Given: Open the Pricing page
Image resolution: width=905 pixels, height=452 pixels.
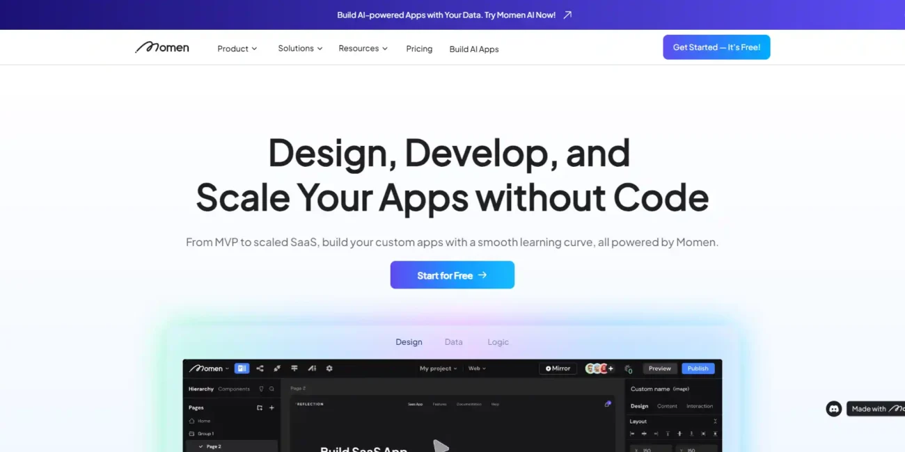Looking at the screenshot, I should [419, 49].
